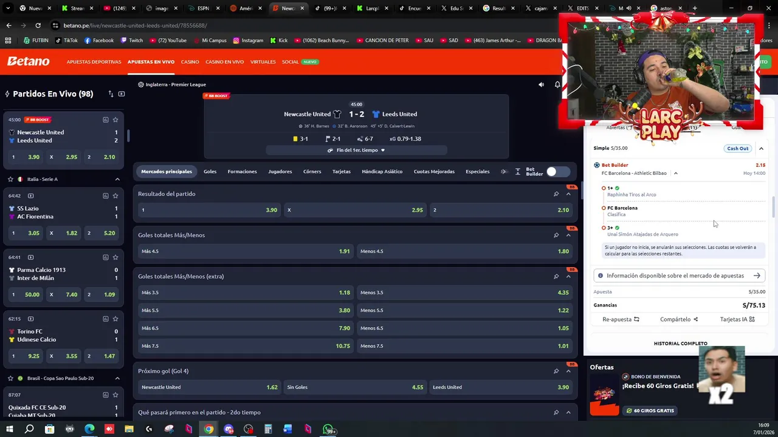Click the 60 Giros Gratis offer thumbnail
The image size is (778, 437).
(604, 395)
